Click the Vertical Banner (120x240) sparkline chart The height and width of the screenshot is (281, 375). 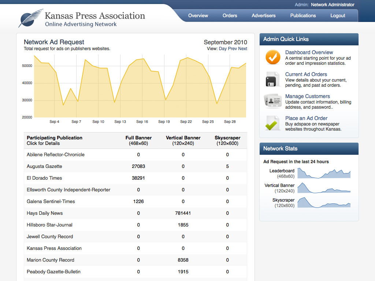pyautogui.click(x=324, y=188)
